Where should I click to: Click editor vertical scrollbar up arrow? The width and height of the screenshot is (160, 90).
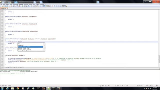pos(159,10)
